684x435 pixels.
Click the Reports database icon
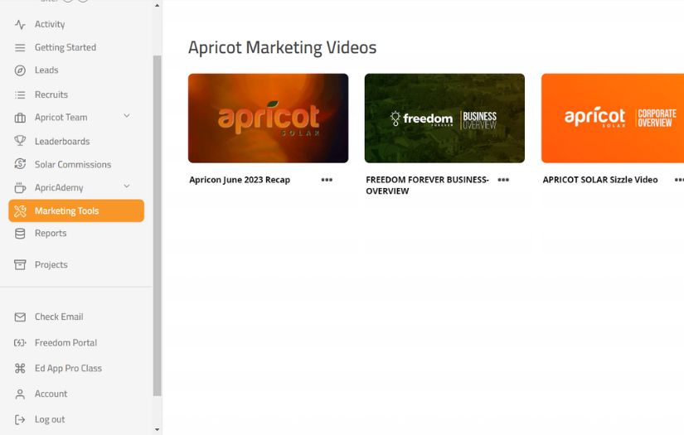pyautogui.click(x=20, y=234)
